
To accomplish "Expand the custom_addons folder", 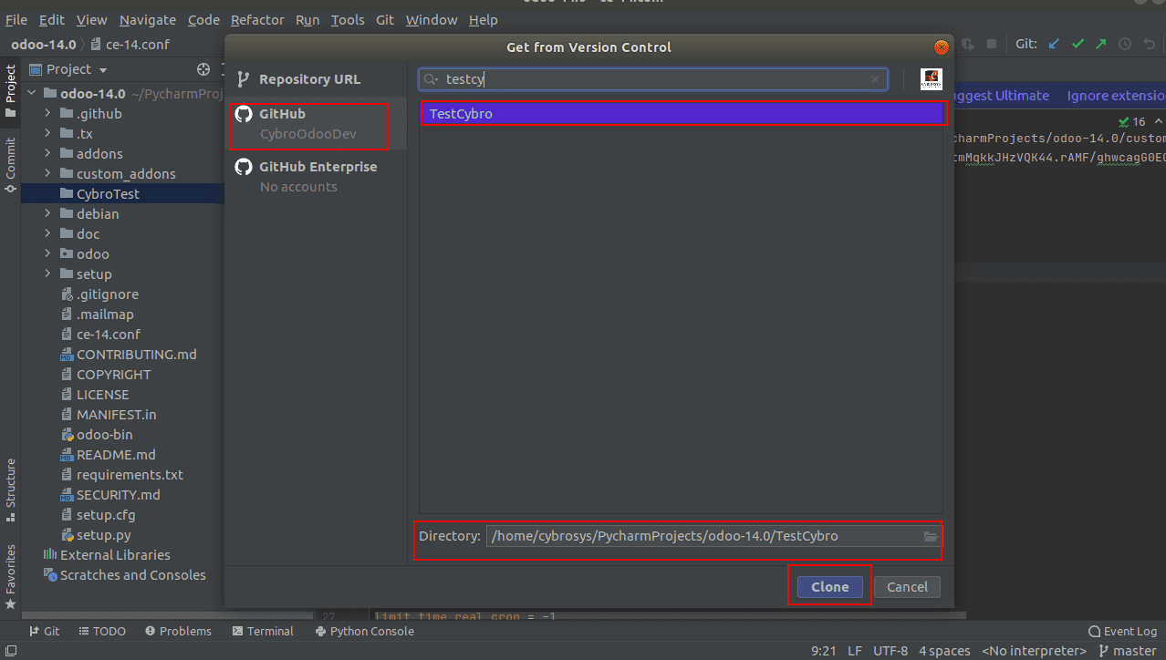I will 48,174.
